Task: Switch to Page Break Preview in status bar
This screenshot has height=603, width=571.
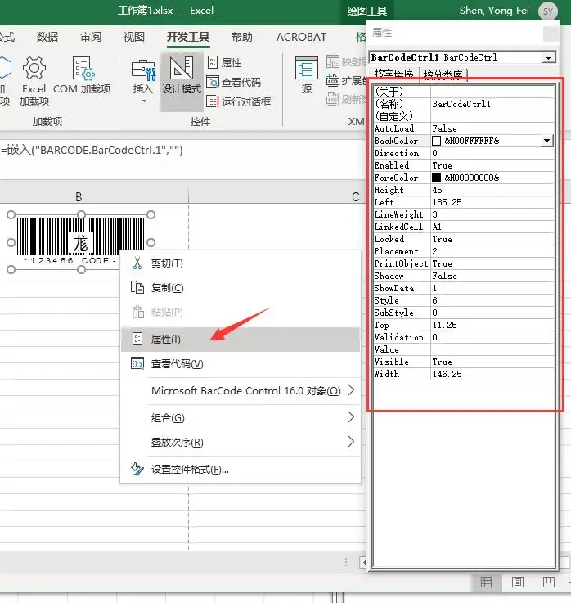Action: point(547,582)
